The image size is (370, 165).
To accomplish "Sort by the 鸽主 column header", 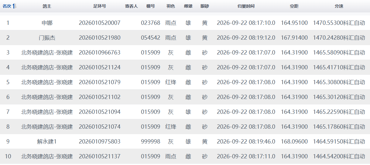I will point(47,6).
